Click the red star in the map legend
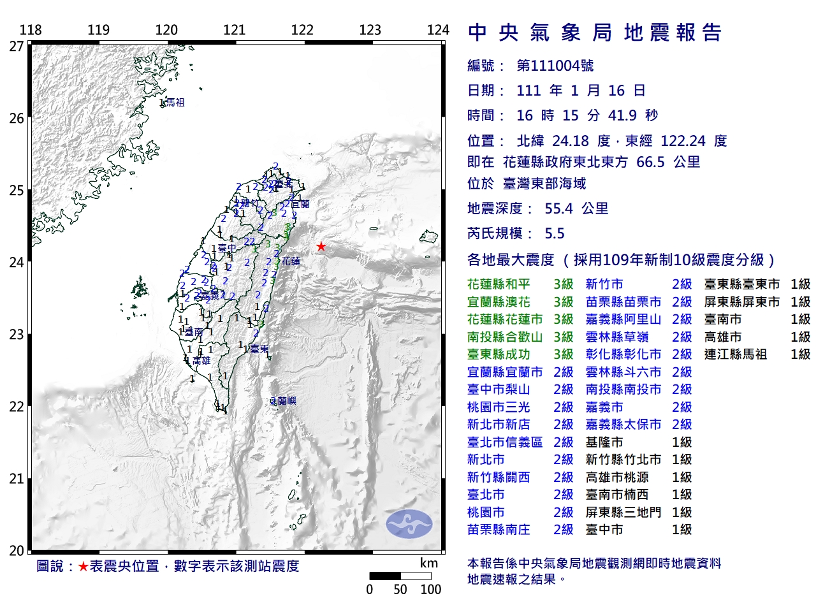 tap(83, 567)
